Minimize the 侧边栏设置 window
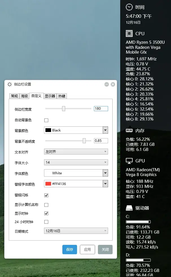The image size is (171, 277). (x=106, y=84)
